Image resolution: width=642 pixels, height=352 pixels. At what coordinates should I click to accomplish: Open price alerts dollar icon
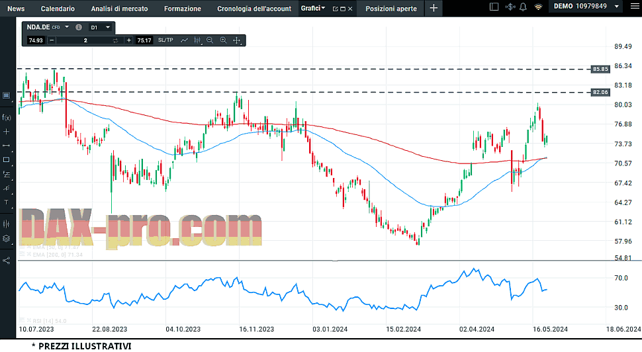pos(510,7)
